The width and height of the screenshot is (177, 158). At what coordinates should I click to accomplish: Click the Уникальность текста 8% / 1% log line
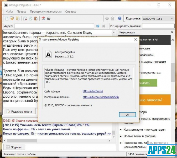click(x=46, y=125)
